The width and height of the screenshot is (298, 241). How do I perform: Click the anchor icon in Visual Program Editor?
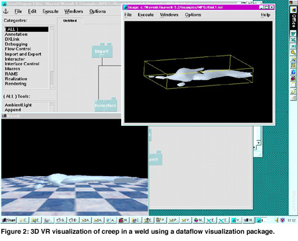pos(6,11)
